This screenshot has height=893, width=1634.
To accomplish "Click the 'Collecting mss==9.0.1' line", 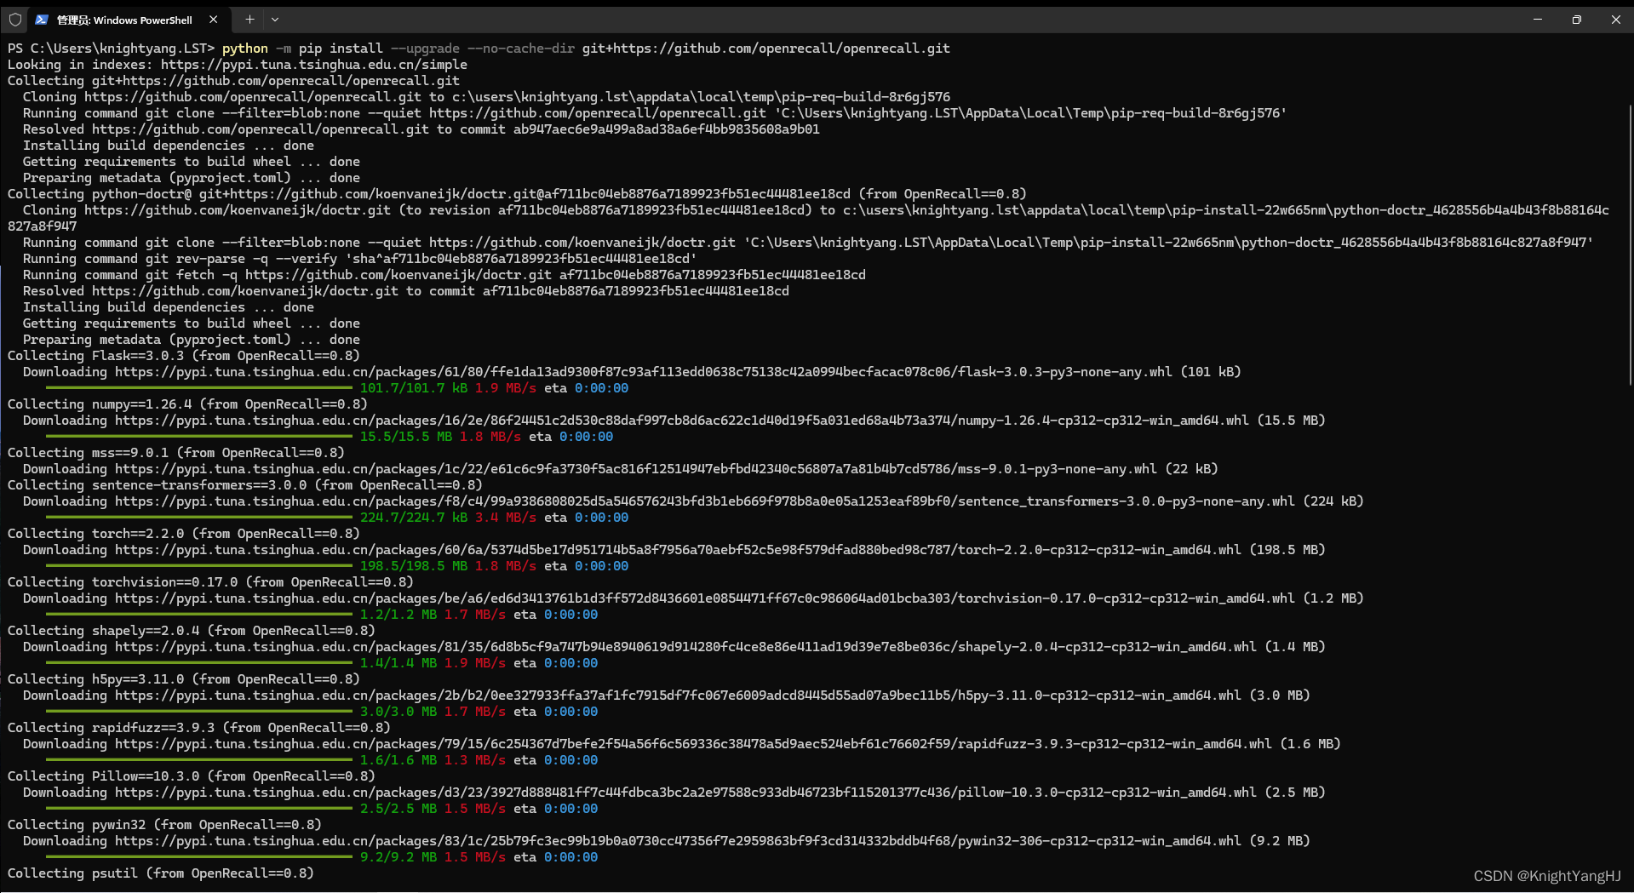I will tap(176, 453).
